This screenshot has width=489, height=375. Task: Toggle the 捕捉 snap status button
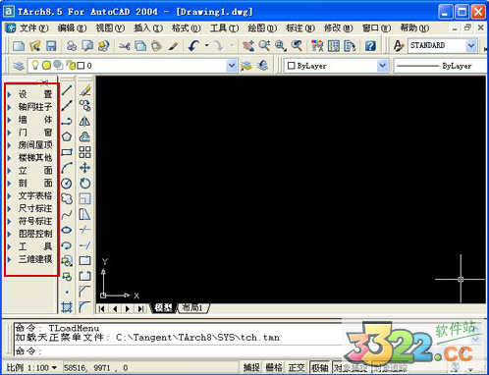tap(251, 368)
